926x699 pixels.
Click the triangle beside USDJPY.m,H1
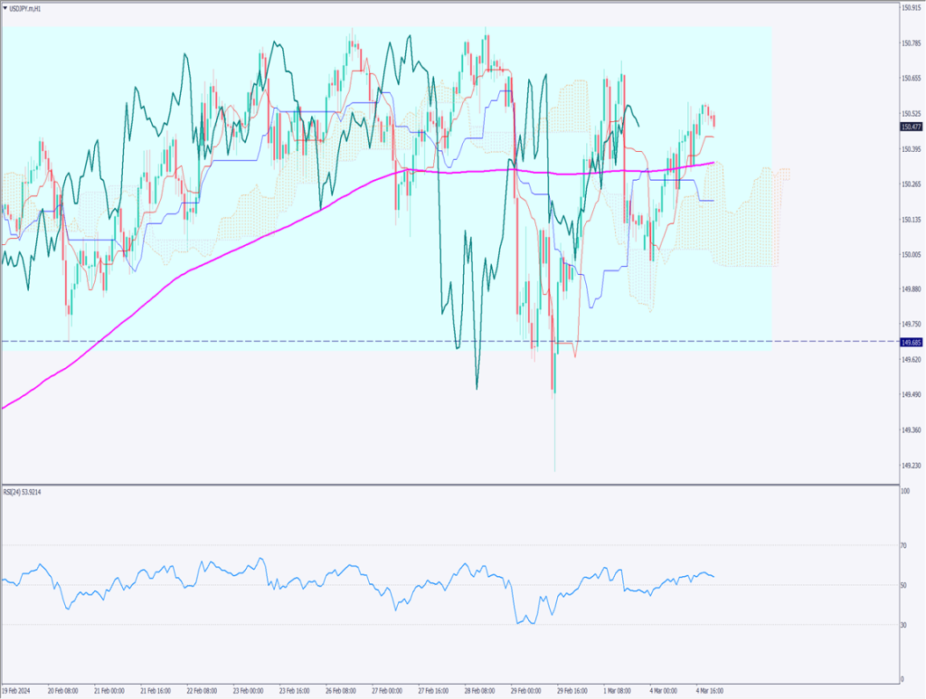point(5,7)
